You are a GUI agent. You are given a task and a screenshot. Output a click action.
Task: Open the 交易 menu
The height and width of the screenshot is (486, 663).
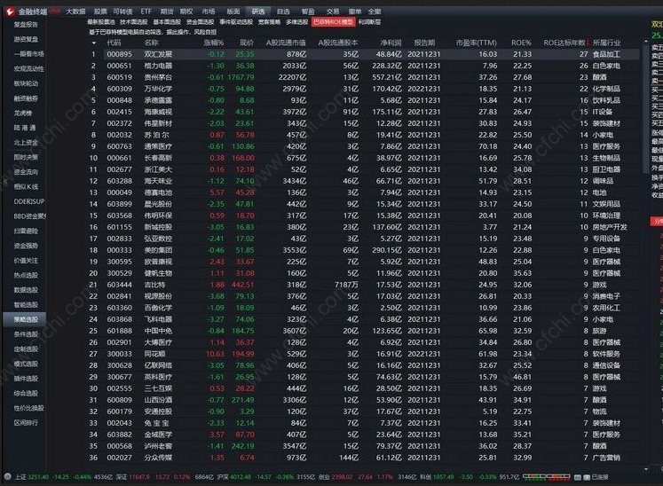[x=333, y=12]
